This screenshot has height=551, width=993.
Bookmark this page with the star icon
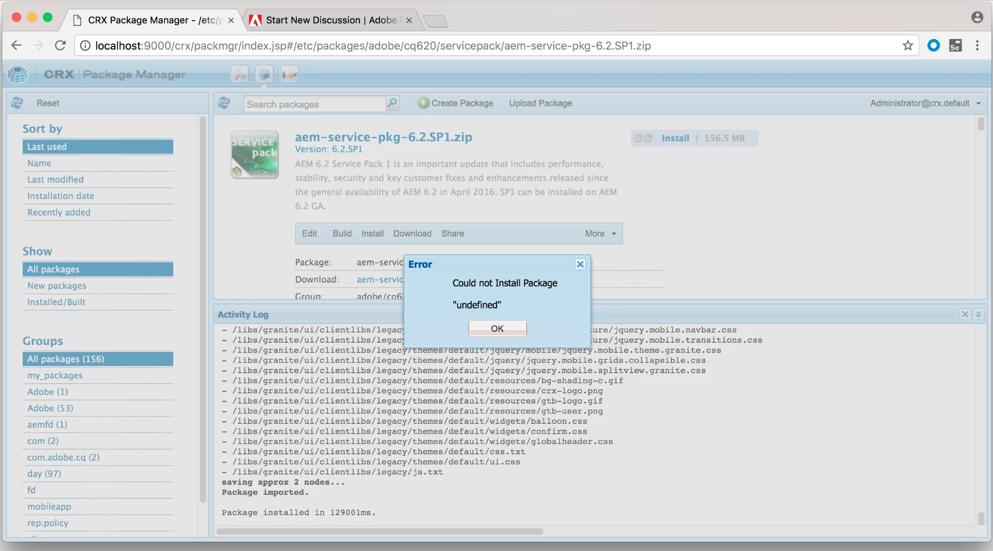coord(908,45)
